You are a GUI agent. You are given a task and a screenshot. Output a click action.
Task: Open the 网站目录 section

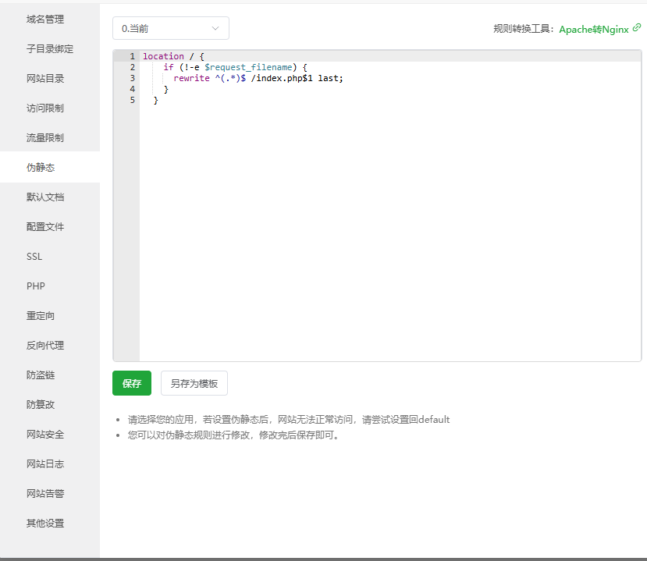point(40,78)
